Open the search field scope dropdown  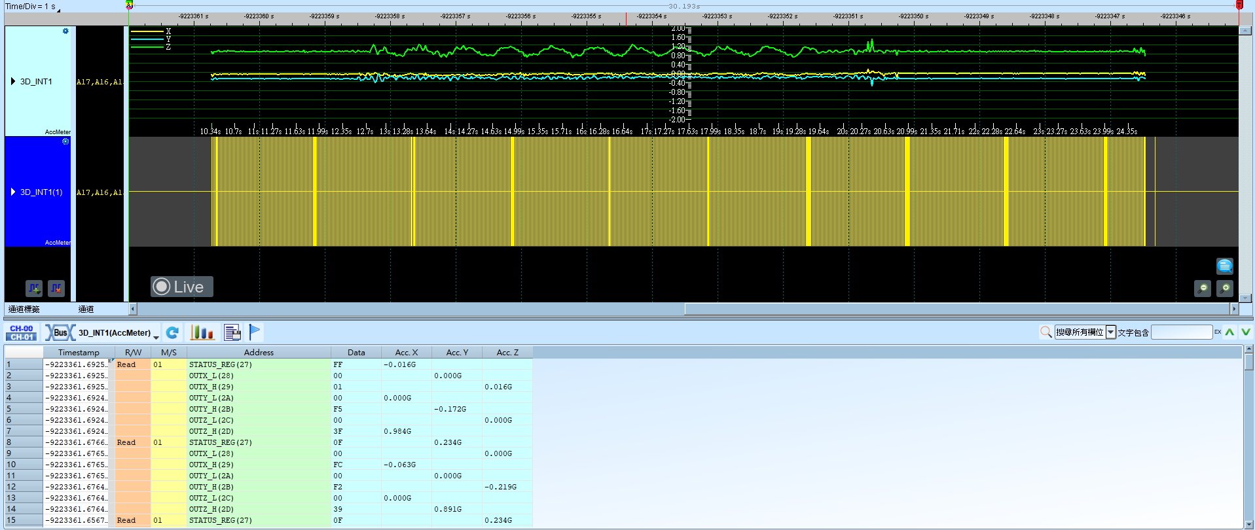coord(1111,332)
